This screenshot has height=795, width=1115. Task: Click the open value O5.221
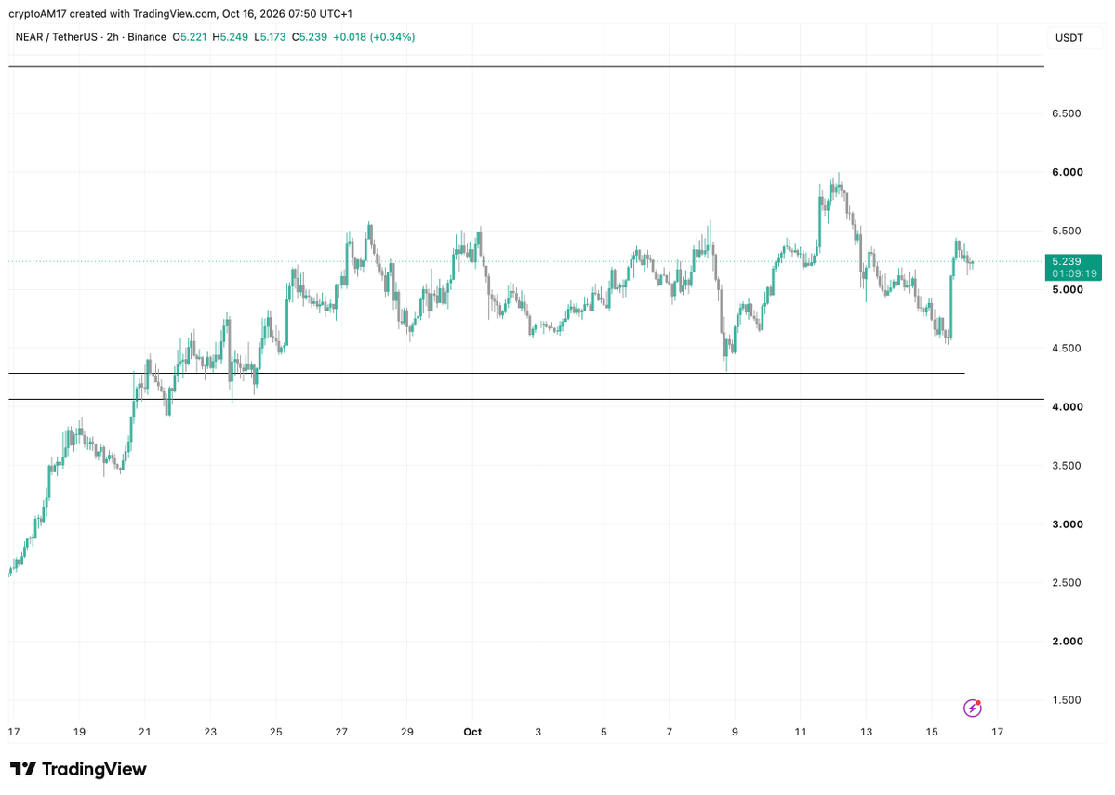click(x=189, y=37)
